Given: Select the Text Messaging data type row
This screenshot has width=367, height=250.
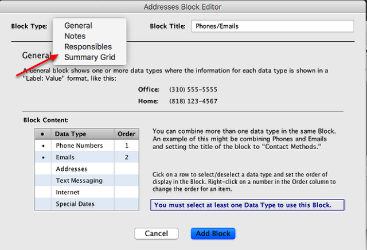Looking at the screenshot, I should pos(87,181).
